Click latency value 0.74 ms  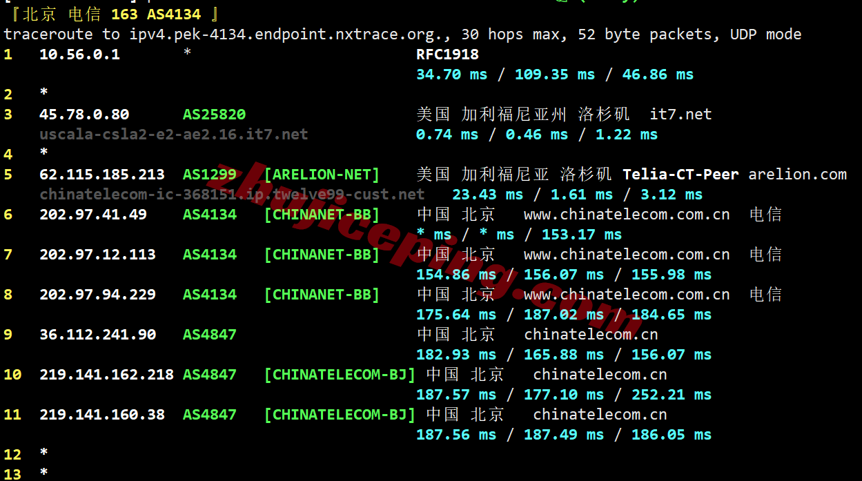point(447,135)
